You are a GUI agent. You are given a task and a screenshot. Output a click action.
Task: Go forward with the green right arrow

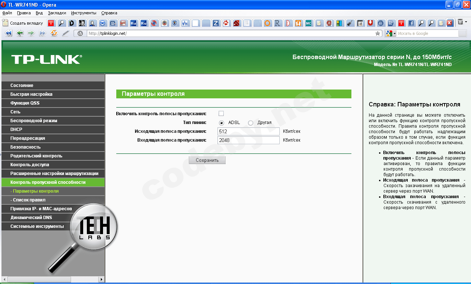point(31,33)
